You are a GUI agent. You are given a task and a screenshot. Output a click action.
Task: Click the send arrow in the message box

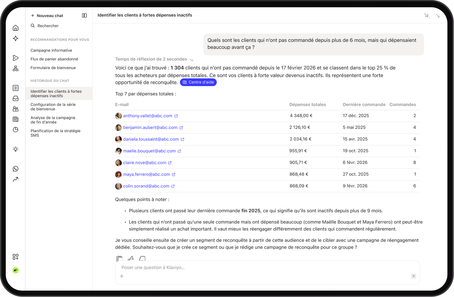coord(414,276)
